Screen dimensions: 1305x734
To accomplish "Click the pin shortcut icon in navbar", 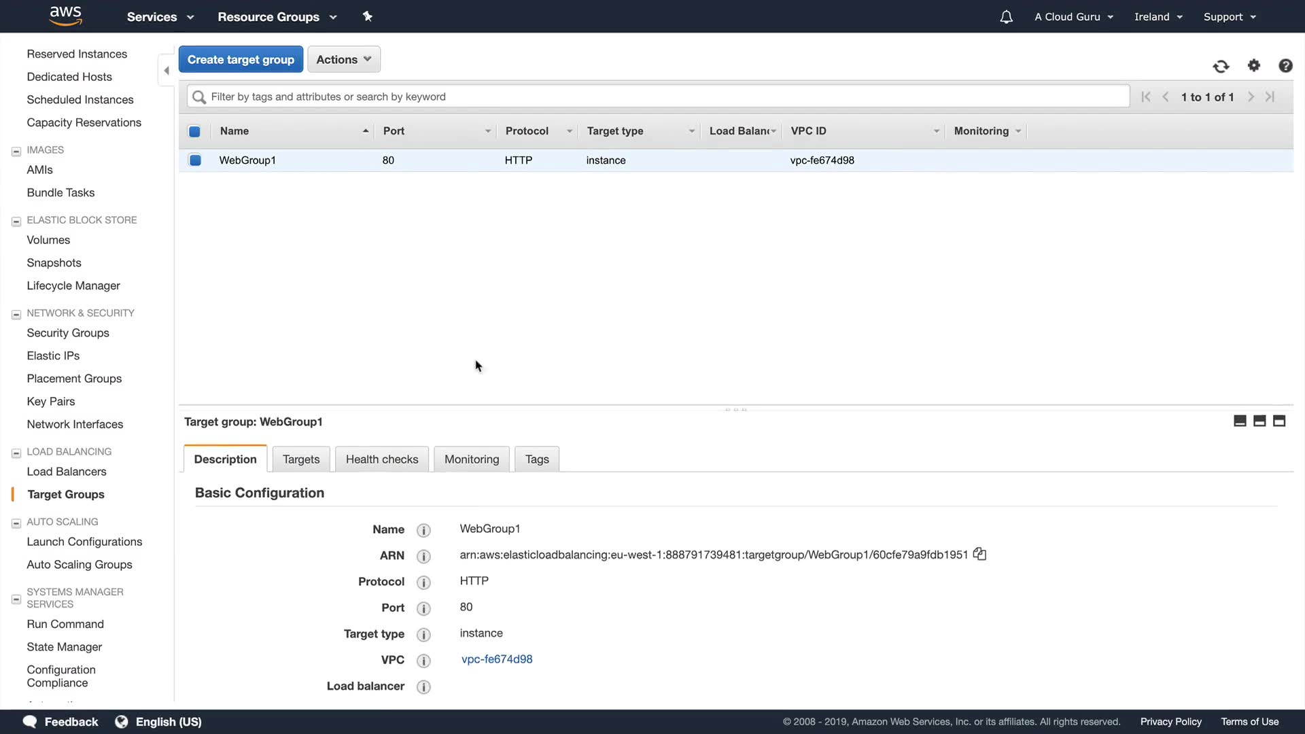I will point(368,16).
